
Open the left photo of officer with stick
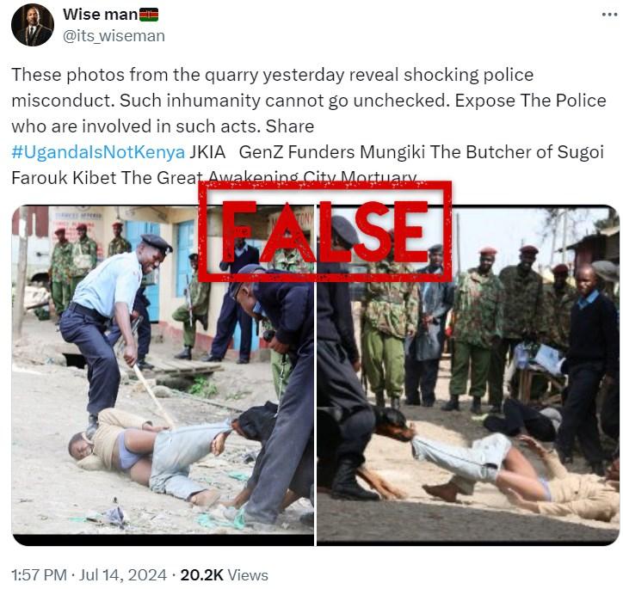(163, 375)
